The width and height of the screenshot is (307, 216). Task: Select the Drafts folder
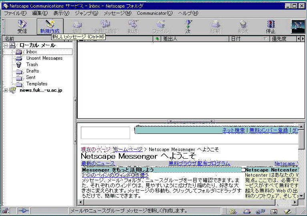pos(32,71)
